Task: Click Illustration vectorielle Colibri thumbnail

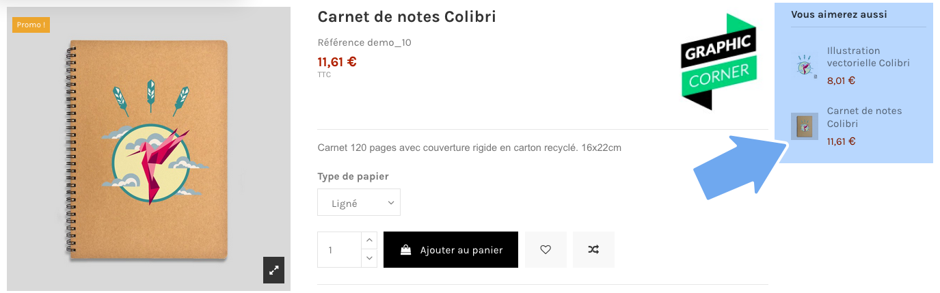Action: pyautogui.click(x=804, y=66)
